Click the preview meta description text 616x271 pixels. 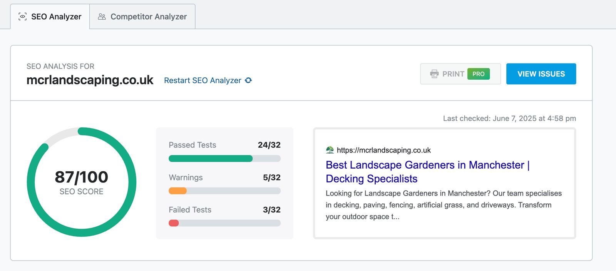(x=444, y=205)
